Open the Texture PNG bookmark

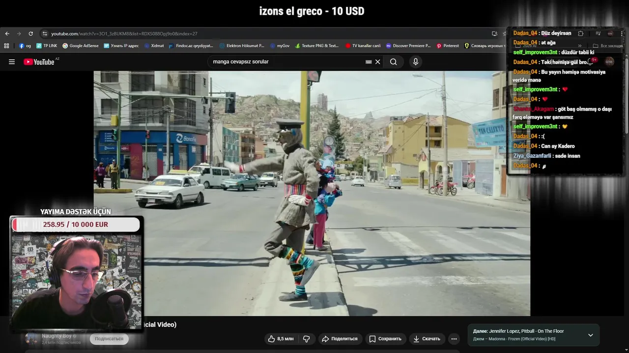pos(317,46)
